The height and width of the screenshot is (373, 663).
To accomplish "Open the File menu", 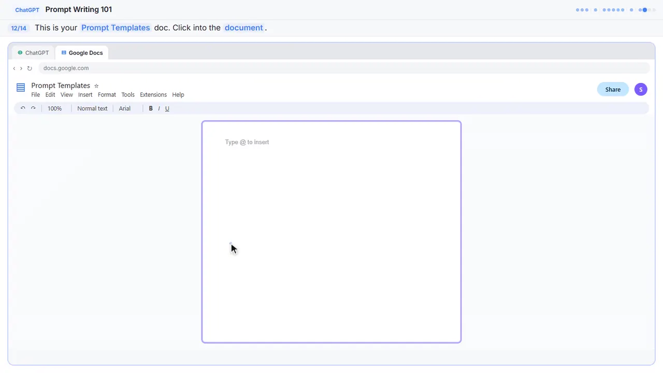I will click(35, 95).
